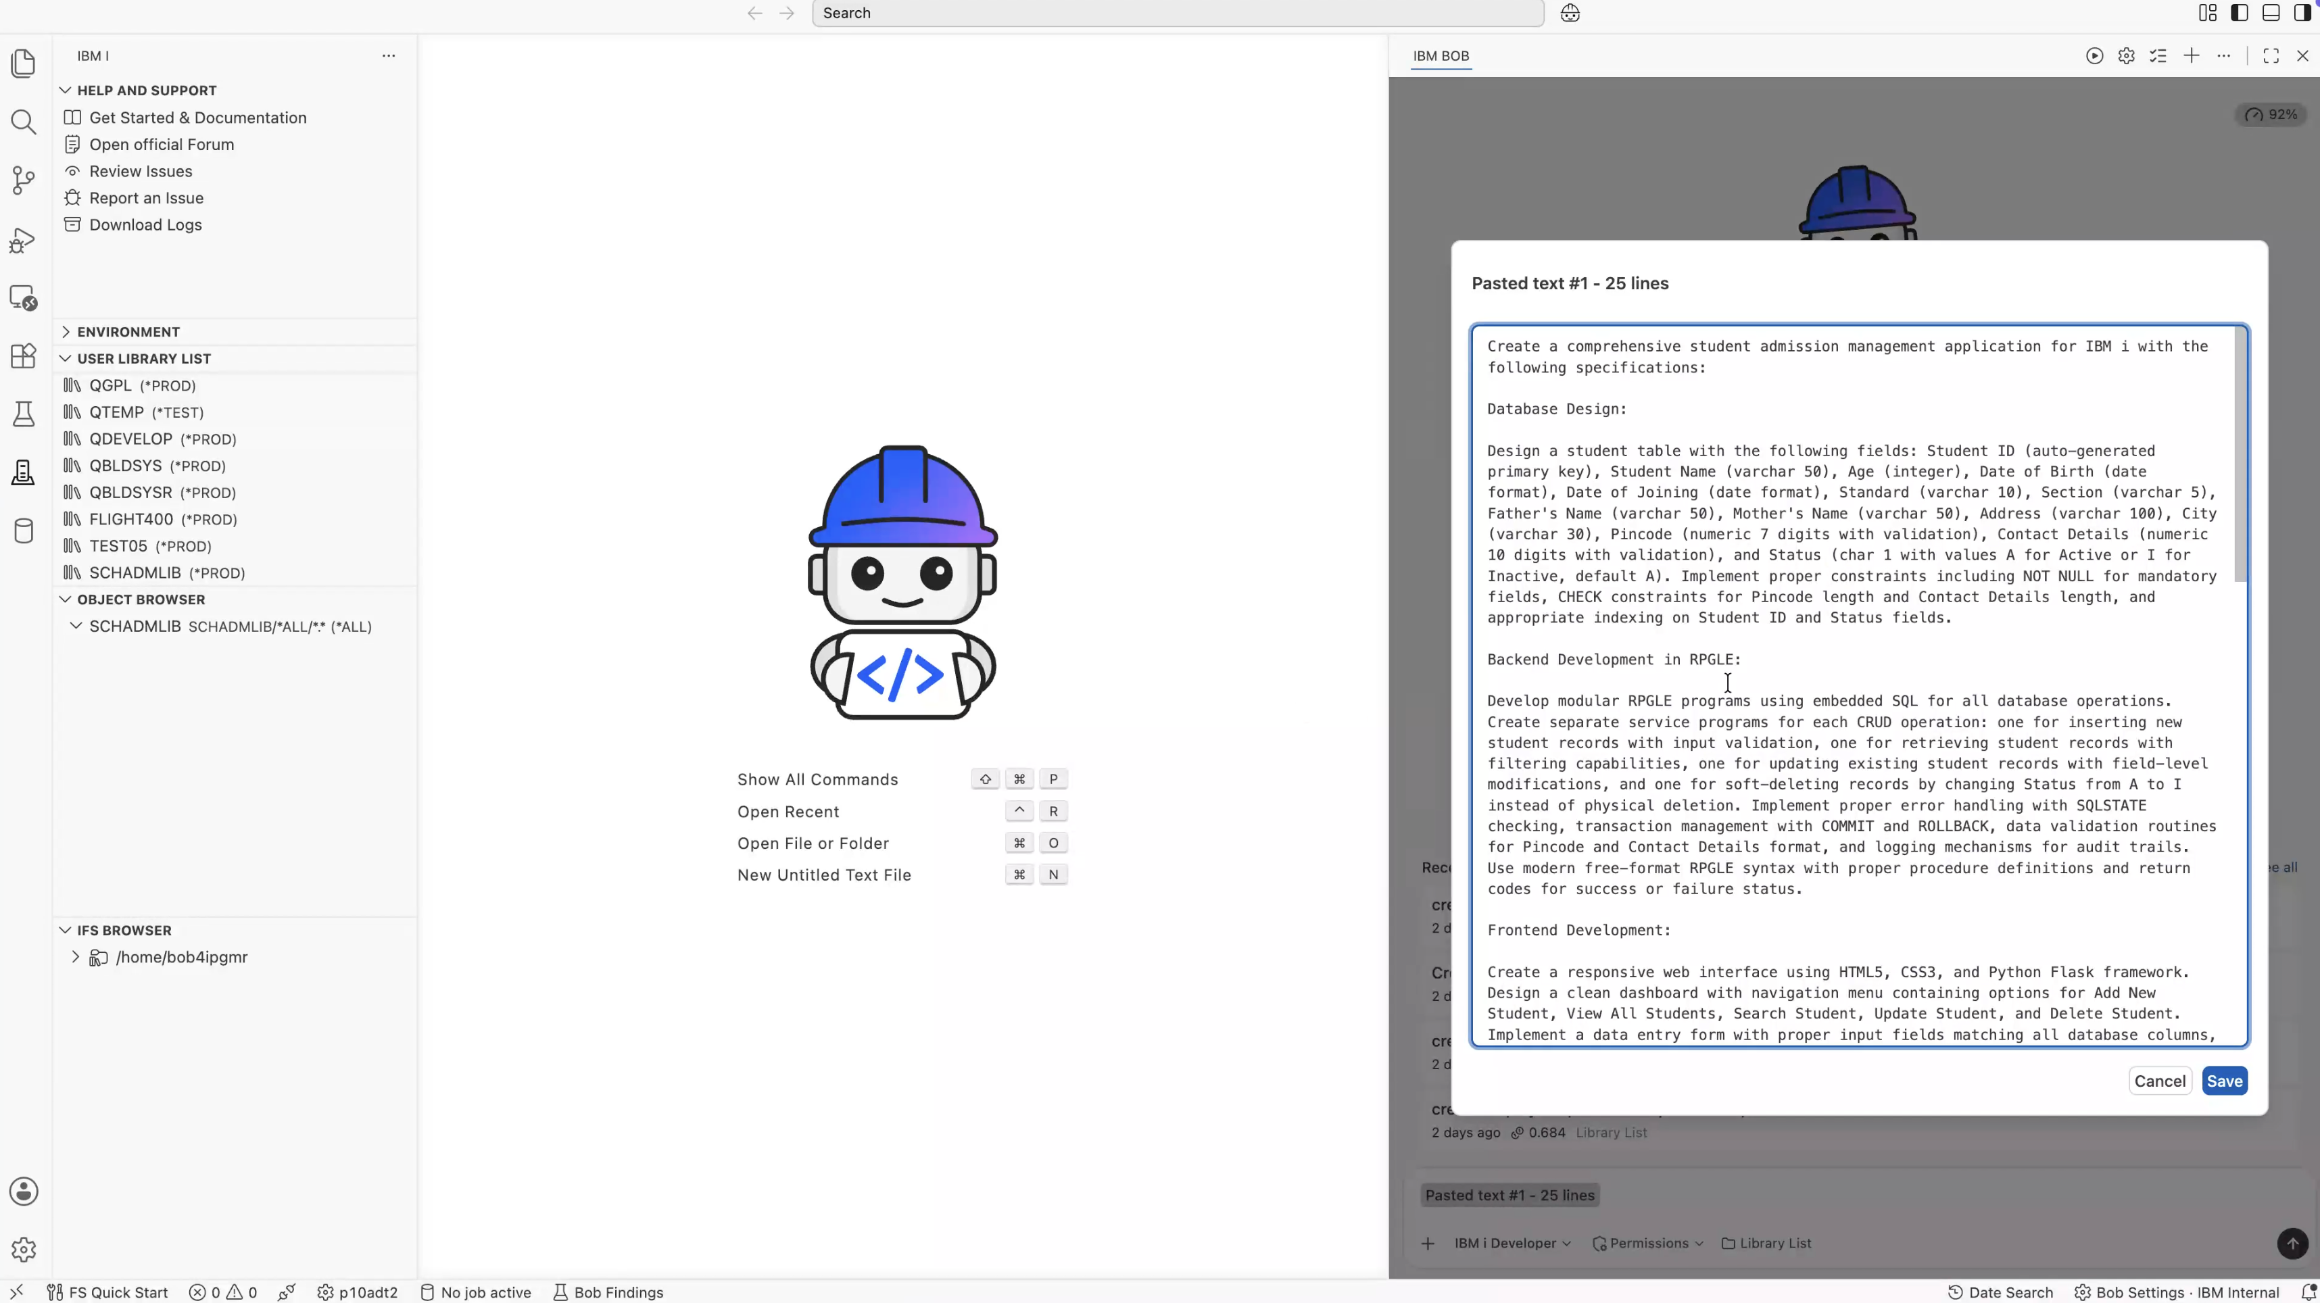Select the IBM i view icon
The image size is (2320, 1303).
coord(24,473)
